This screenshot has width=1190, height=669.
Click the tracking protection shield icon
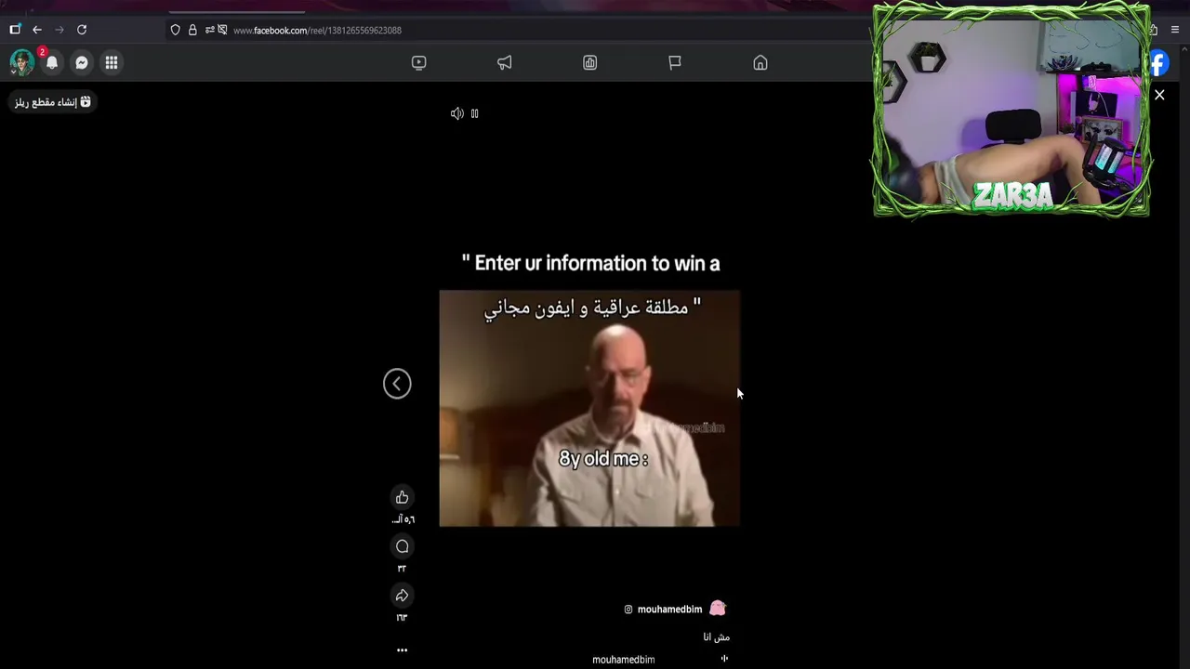[175, 30]
